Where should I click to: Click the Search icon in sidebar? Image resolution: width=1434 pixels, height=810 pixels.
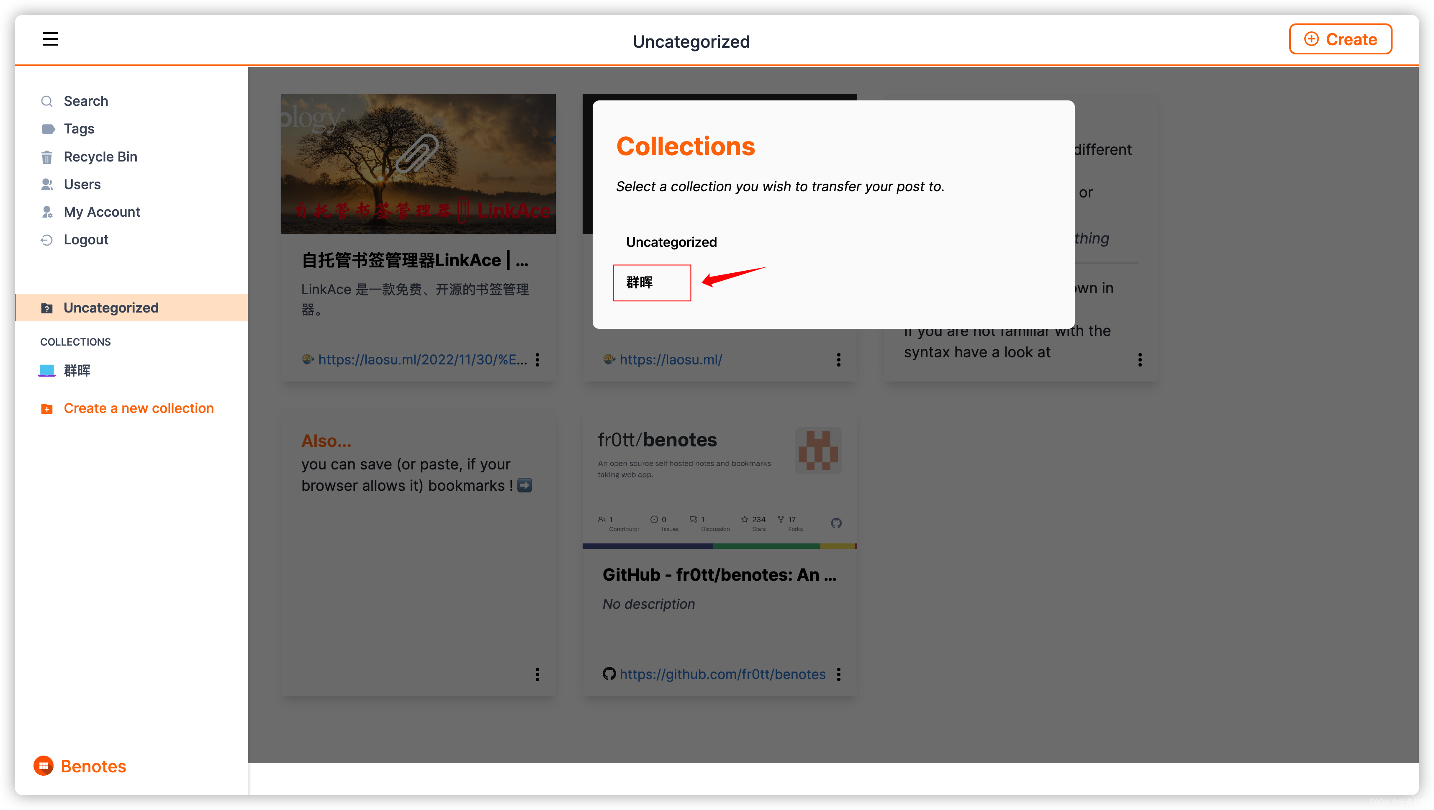[47, 101]
